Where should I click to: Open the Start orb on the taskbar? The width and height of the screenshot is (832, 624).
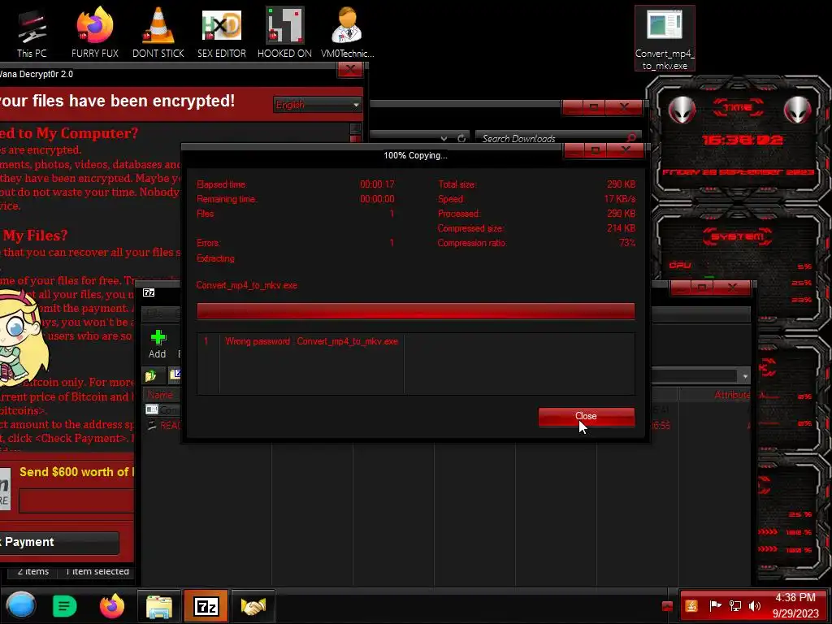click(20, 605)
